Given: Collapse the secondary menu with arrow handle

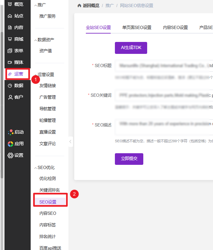Looking at the screenshot, I should click(x=71, y=142).
